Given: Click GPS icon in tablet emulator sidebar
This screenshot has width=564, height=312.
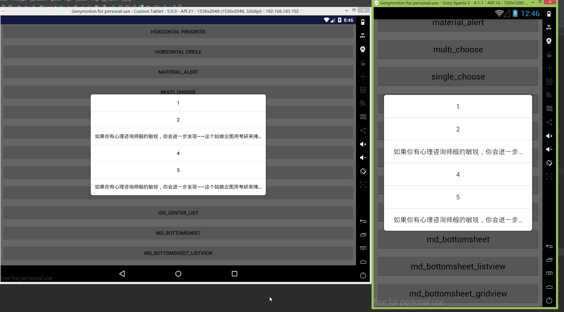Looking at the screenshot, I should (363, 36).
